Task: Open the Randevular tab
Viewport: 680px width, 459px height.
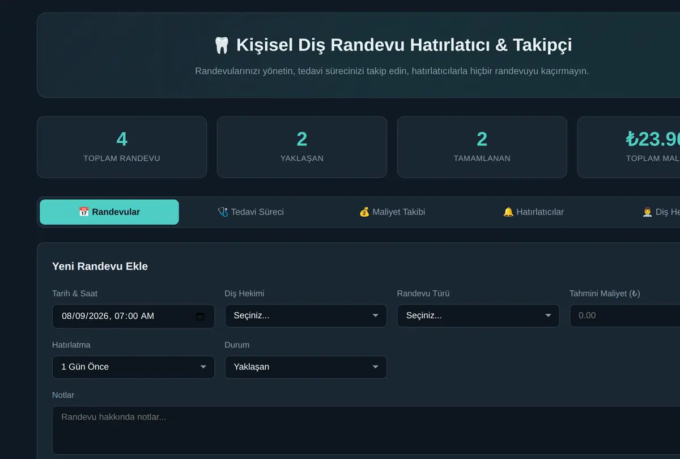Action: [109, 212]
